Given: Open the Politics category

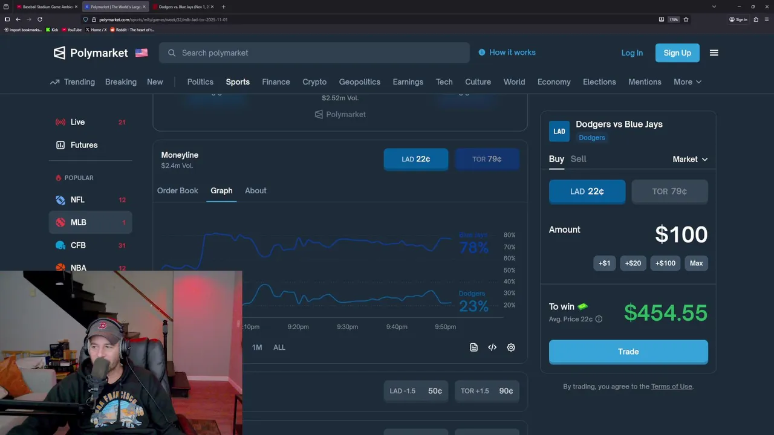Looking at the screenshot, I should (x=200, y=82).
